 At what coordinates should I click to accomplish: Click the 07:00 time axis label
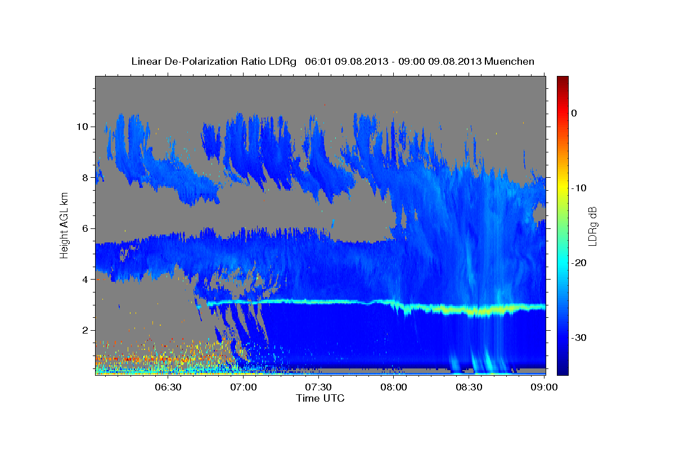click(244, 387)
